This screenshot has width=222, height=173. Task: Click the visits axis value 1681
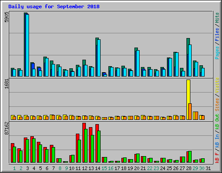tap(7, 84)
